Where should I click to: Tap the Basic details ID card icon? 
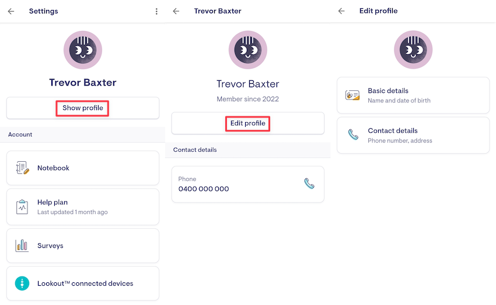click(x=352, y=95)
